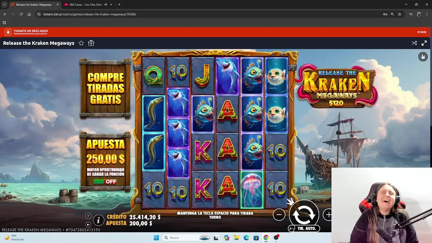Screen dimensions: 432x243
Task: Spin the reels with the spin button
Action: point(304,214)
